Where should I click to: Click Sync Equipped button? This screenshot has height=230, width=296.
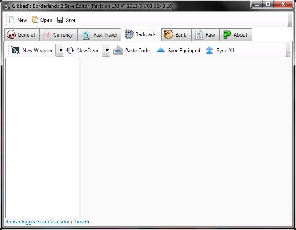(x=178, y=51)
